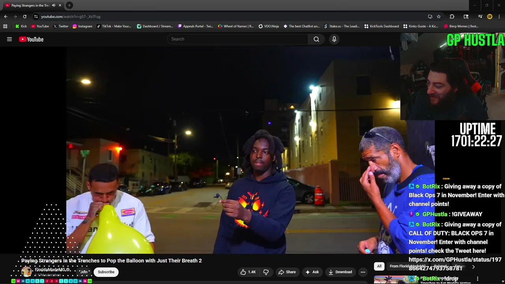
Task: Go to the YouTube logo home link
Action: (x=31, y=39)
